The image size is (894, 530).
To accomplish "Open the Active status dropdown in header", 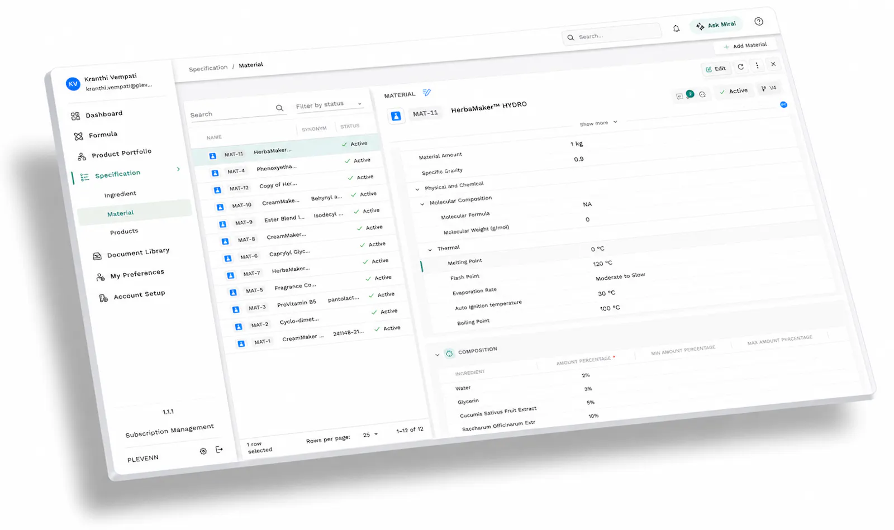I will point(734,91).
